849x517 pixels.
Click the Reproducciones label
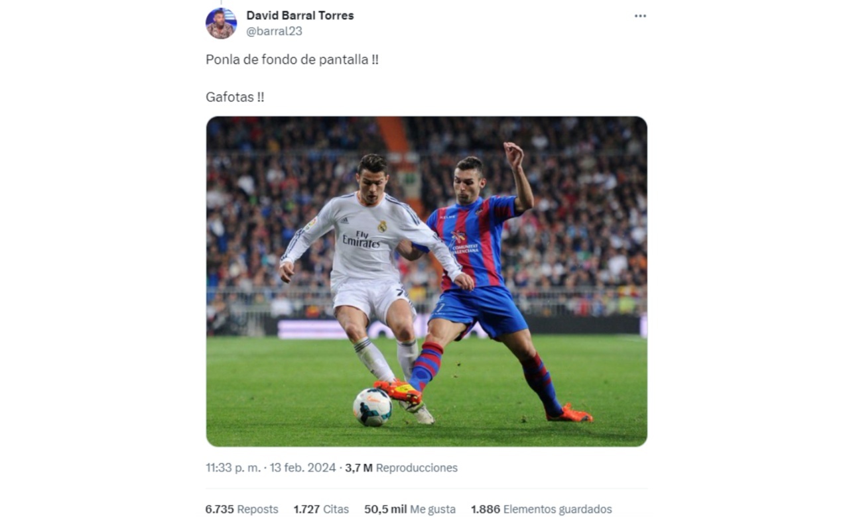(417, 468)
